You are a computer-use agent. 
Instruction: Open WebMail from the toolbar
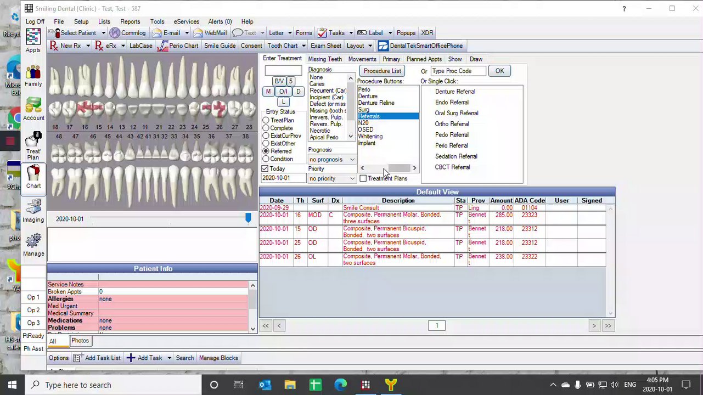[210, 33]
